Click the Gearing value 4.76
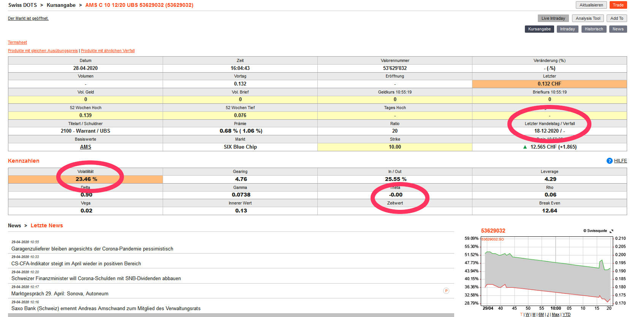 pos(241,179)
